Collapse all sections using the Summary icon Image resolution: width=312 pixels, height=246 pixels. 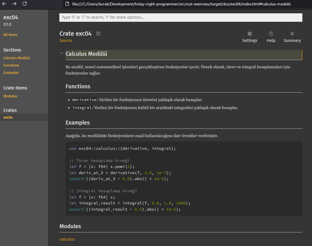[x=292, y=33]
